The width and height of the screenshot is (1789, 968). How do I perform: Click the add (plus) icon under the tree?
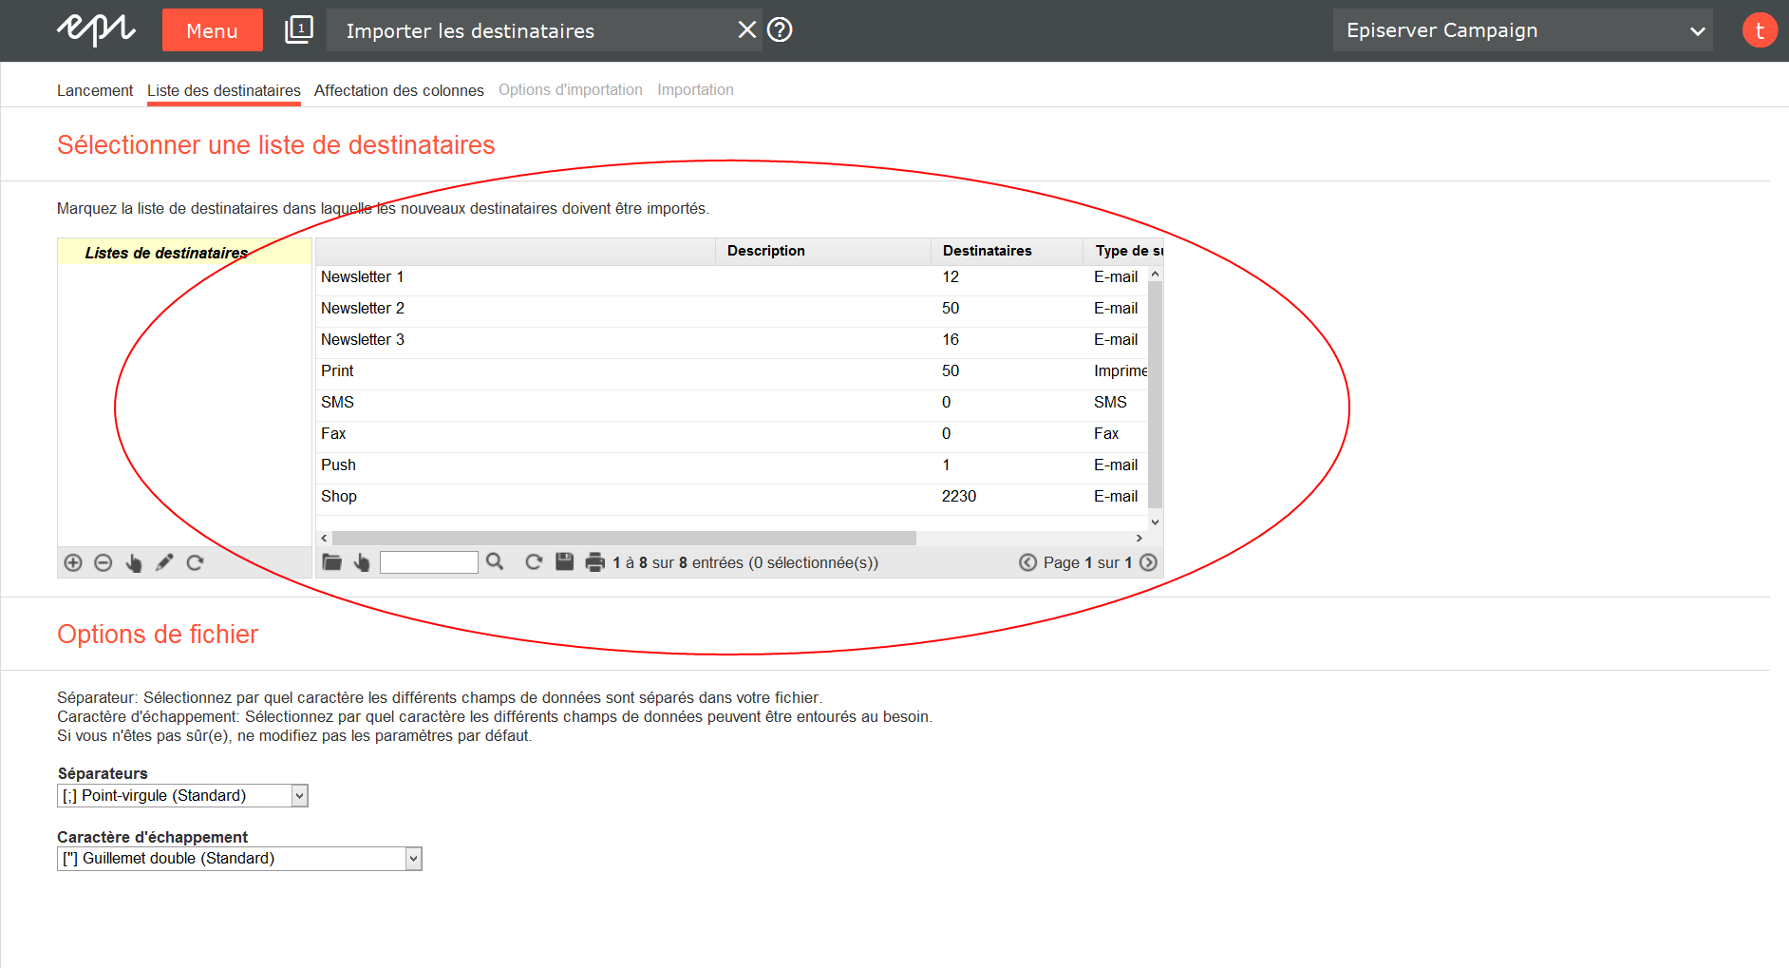[x=73, y=562]
